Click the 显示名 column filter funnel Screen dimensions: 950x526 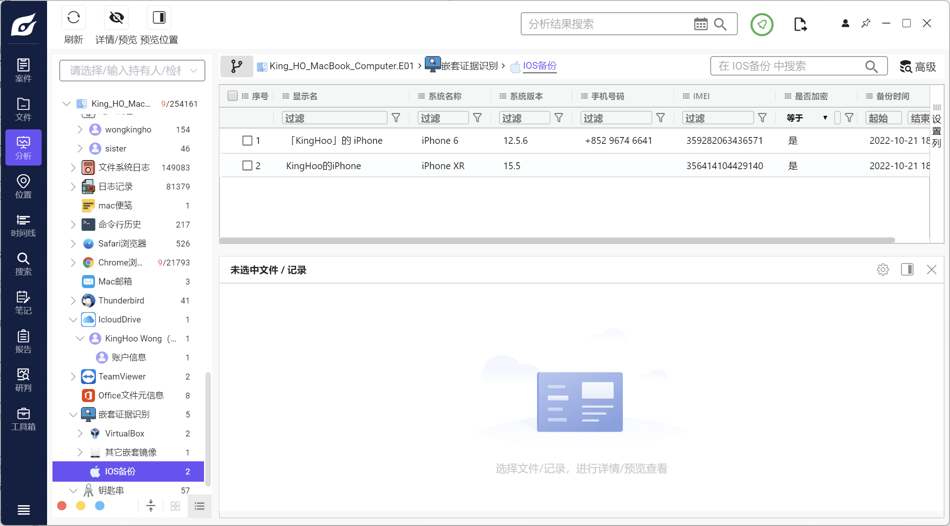(x=396, y=118)
